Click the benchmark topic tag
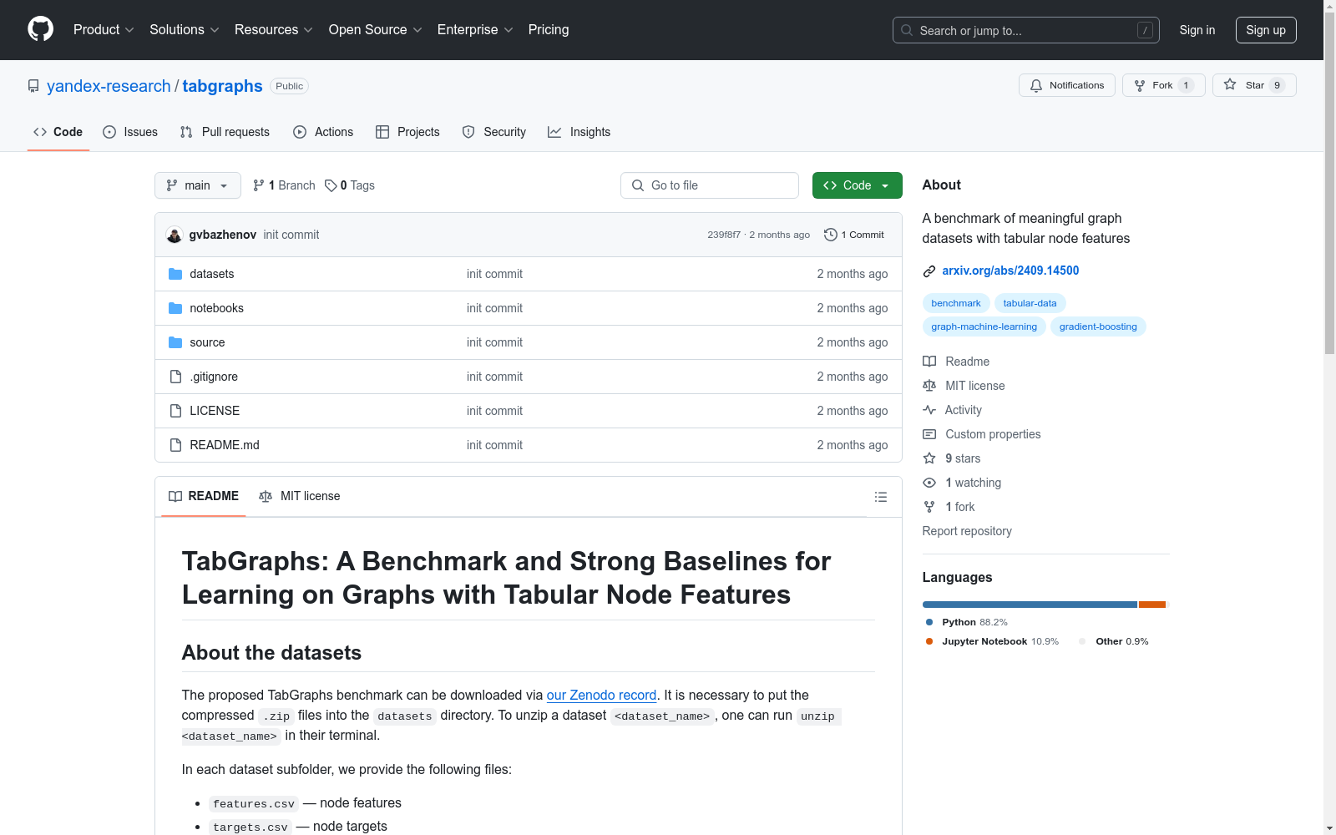The image size is (1336, 835). [x=956, y=303]
